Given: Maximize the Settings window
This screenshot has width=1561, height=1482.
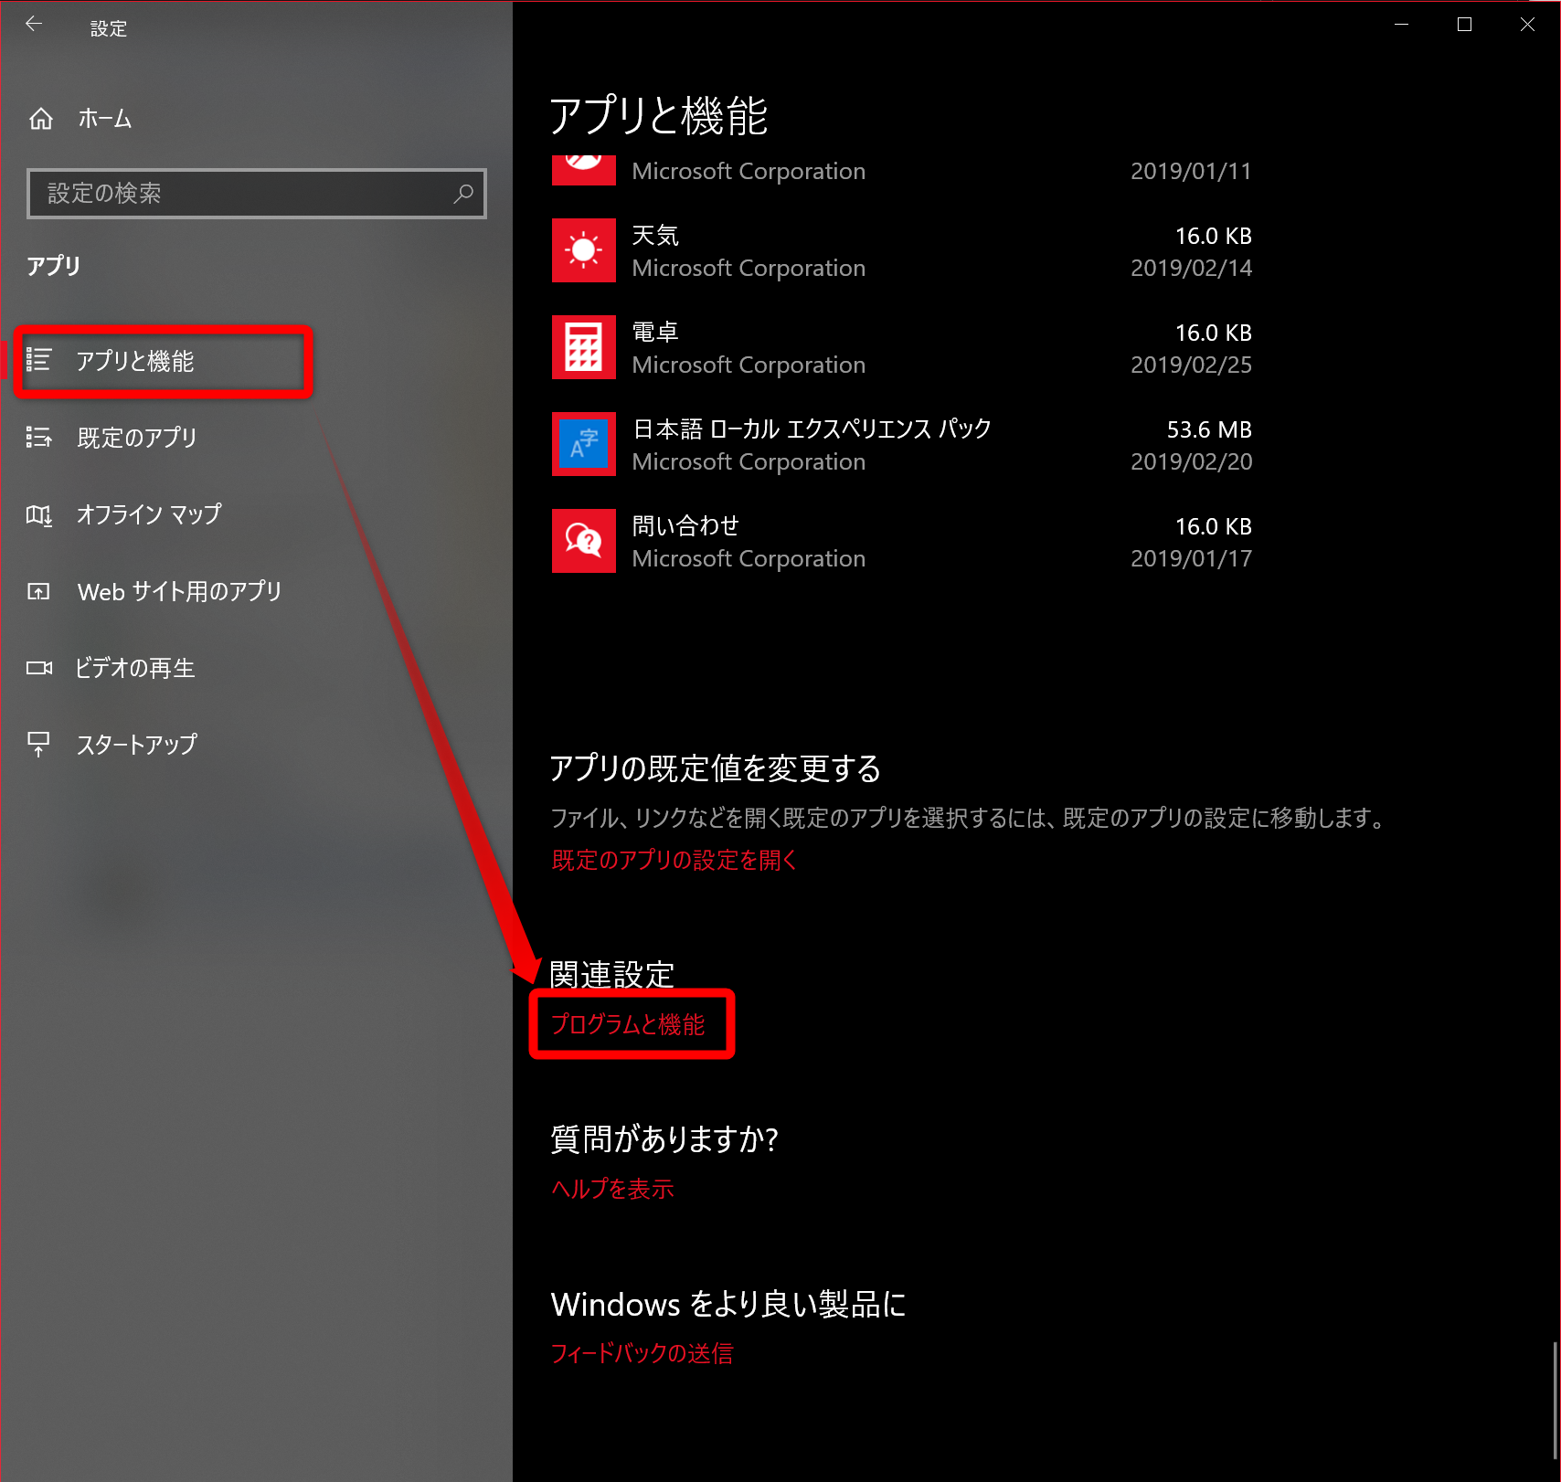Looking at the screenshot, I should (1464, 25).
